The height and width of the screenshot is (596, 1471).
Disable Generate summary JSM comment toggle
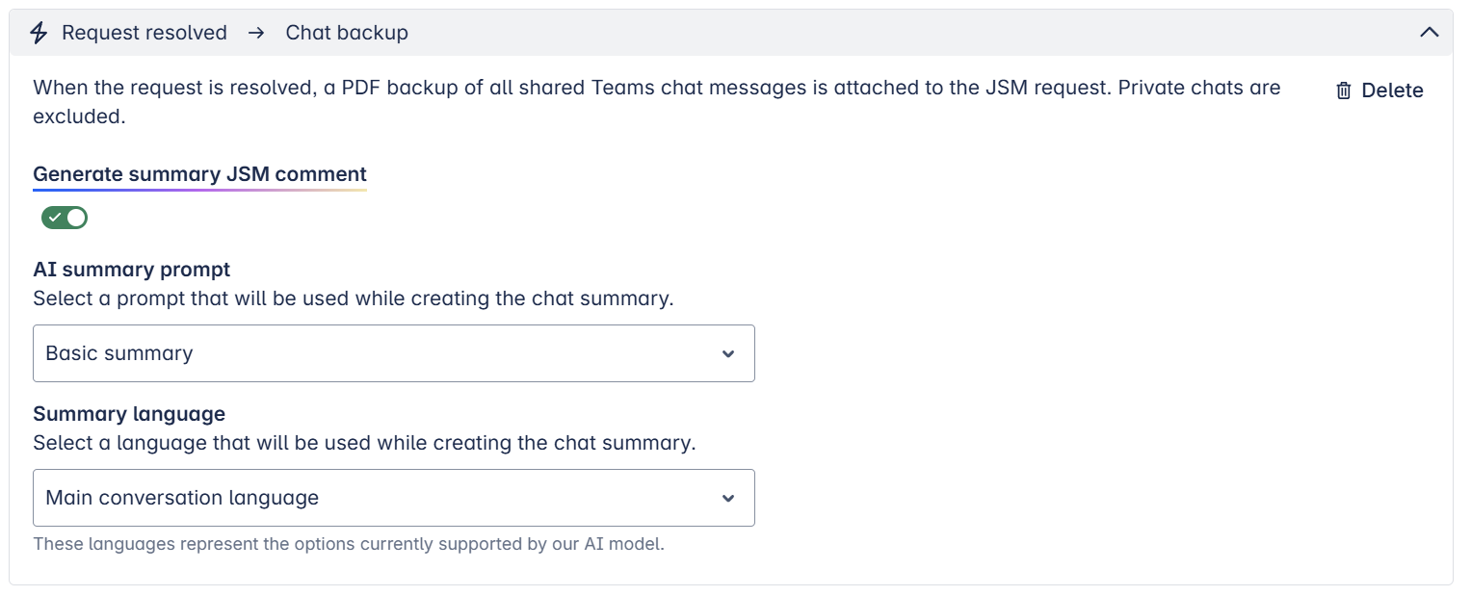pos(65,218)
